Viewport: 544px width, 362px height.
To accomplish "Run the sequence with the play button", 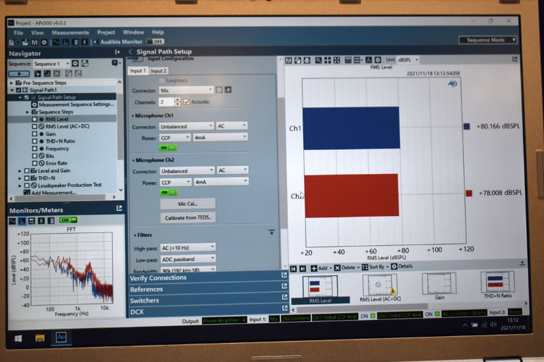I will click(x=19, y=74).
